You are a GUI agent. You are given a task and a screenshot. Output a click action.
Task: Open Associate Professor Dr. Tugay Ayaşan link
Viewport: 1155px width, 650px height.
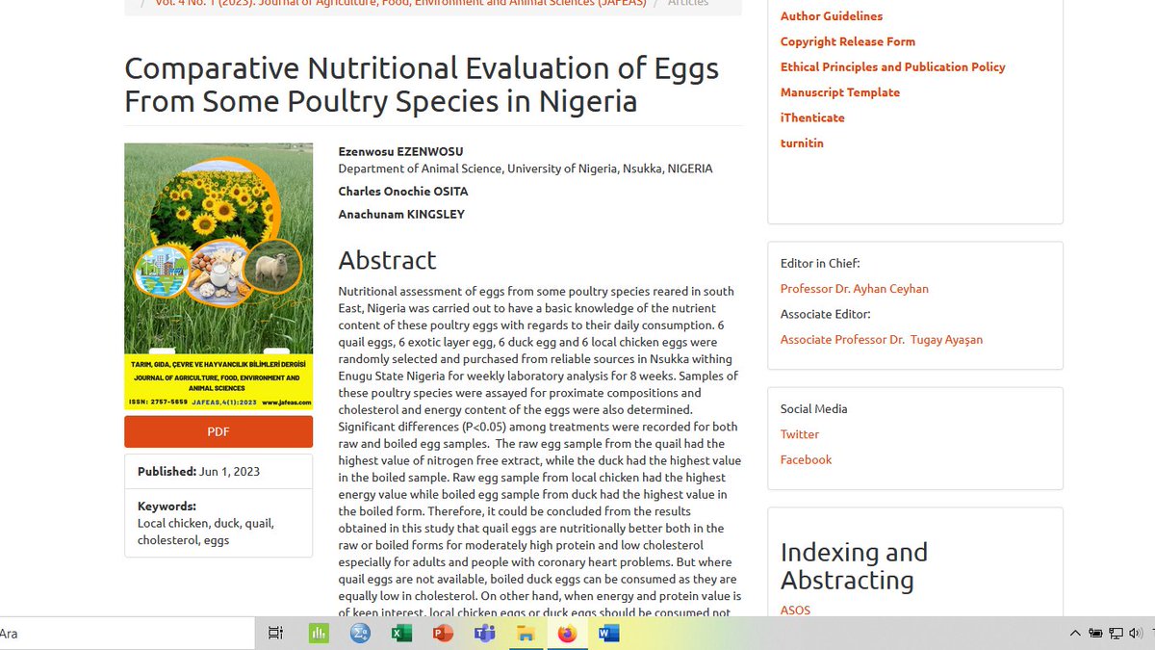tap(882, 339)
